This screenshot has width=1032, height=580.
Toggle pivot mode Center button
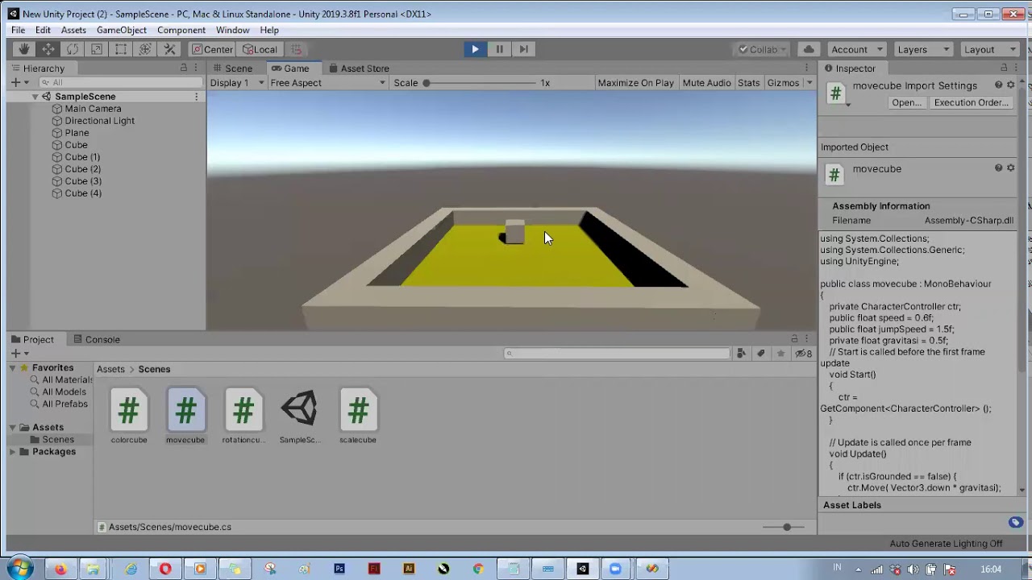[x=212, y=49]
